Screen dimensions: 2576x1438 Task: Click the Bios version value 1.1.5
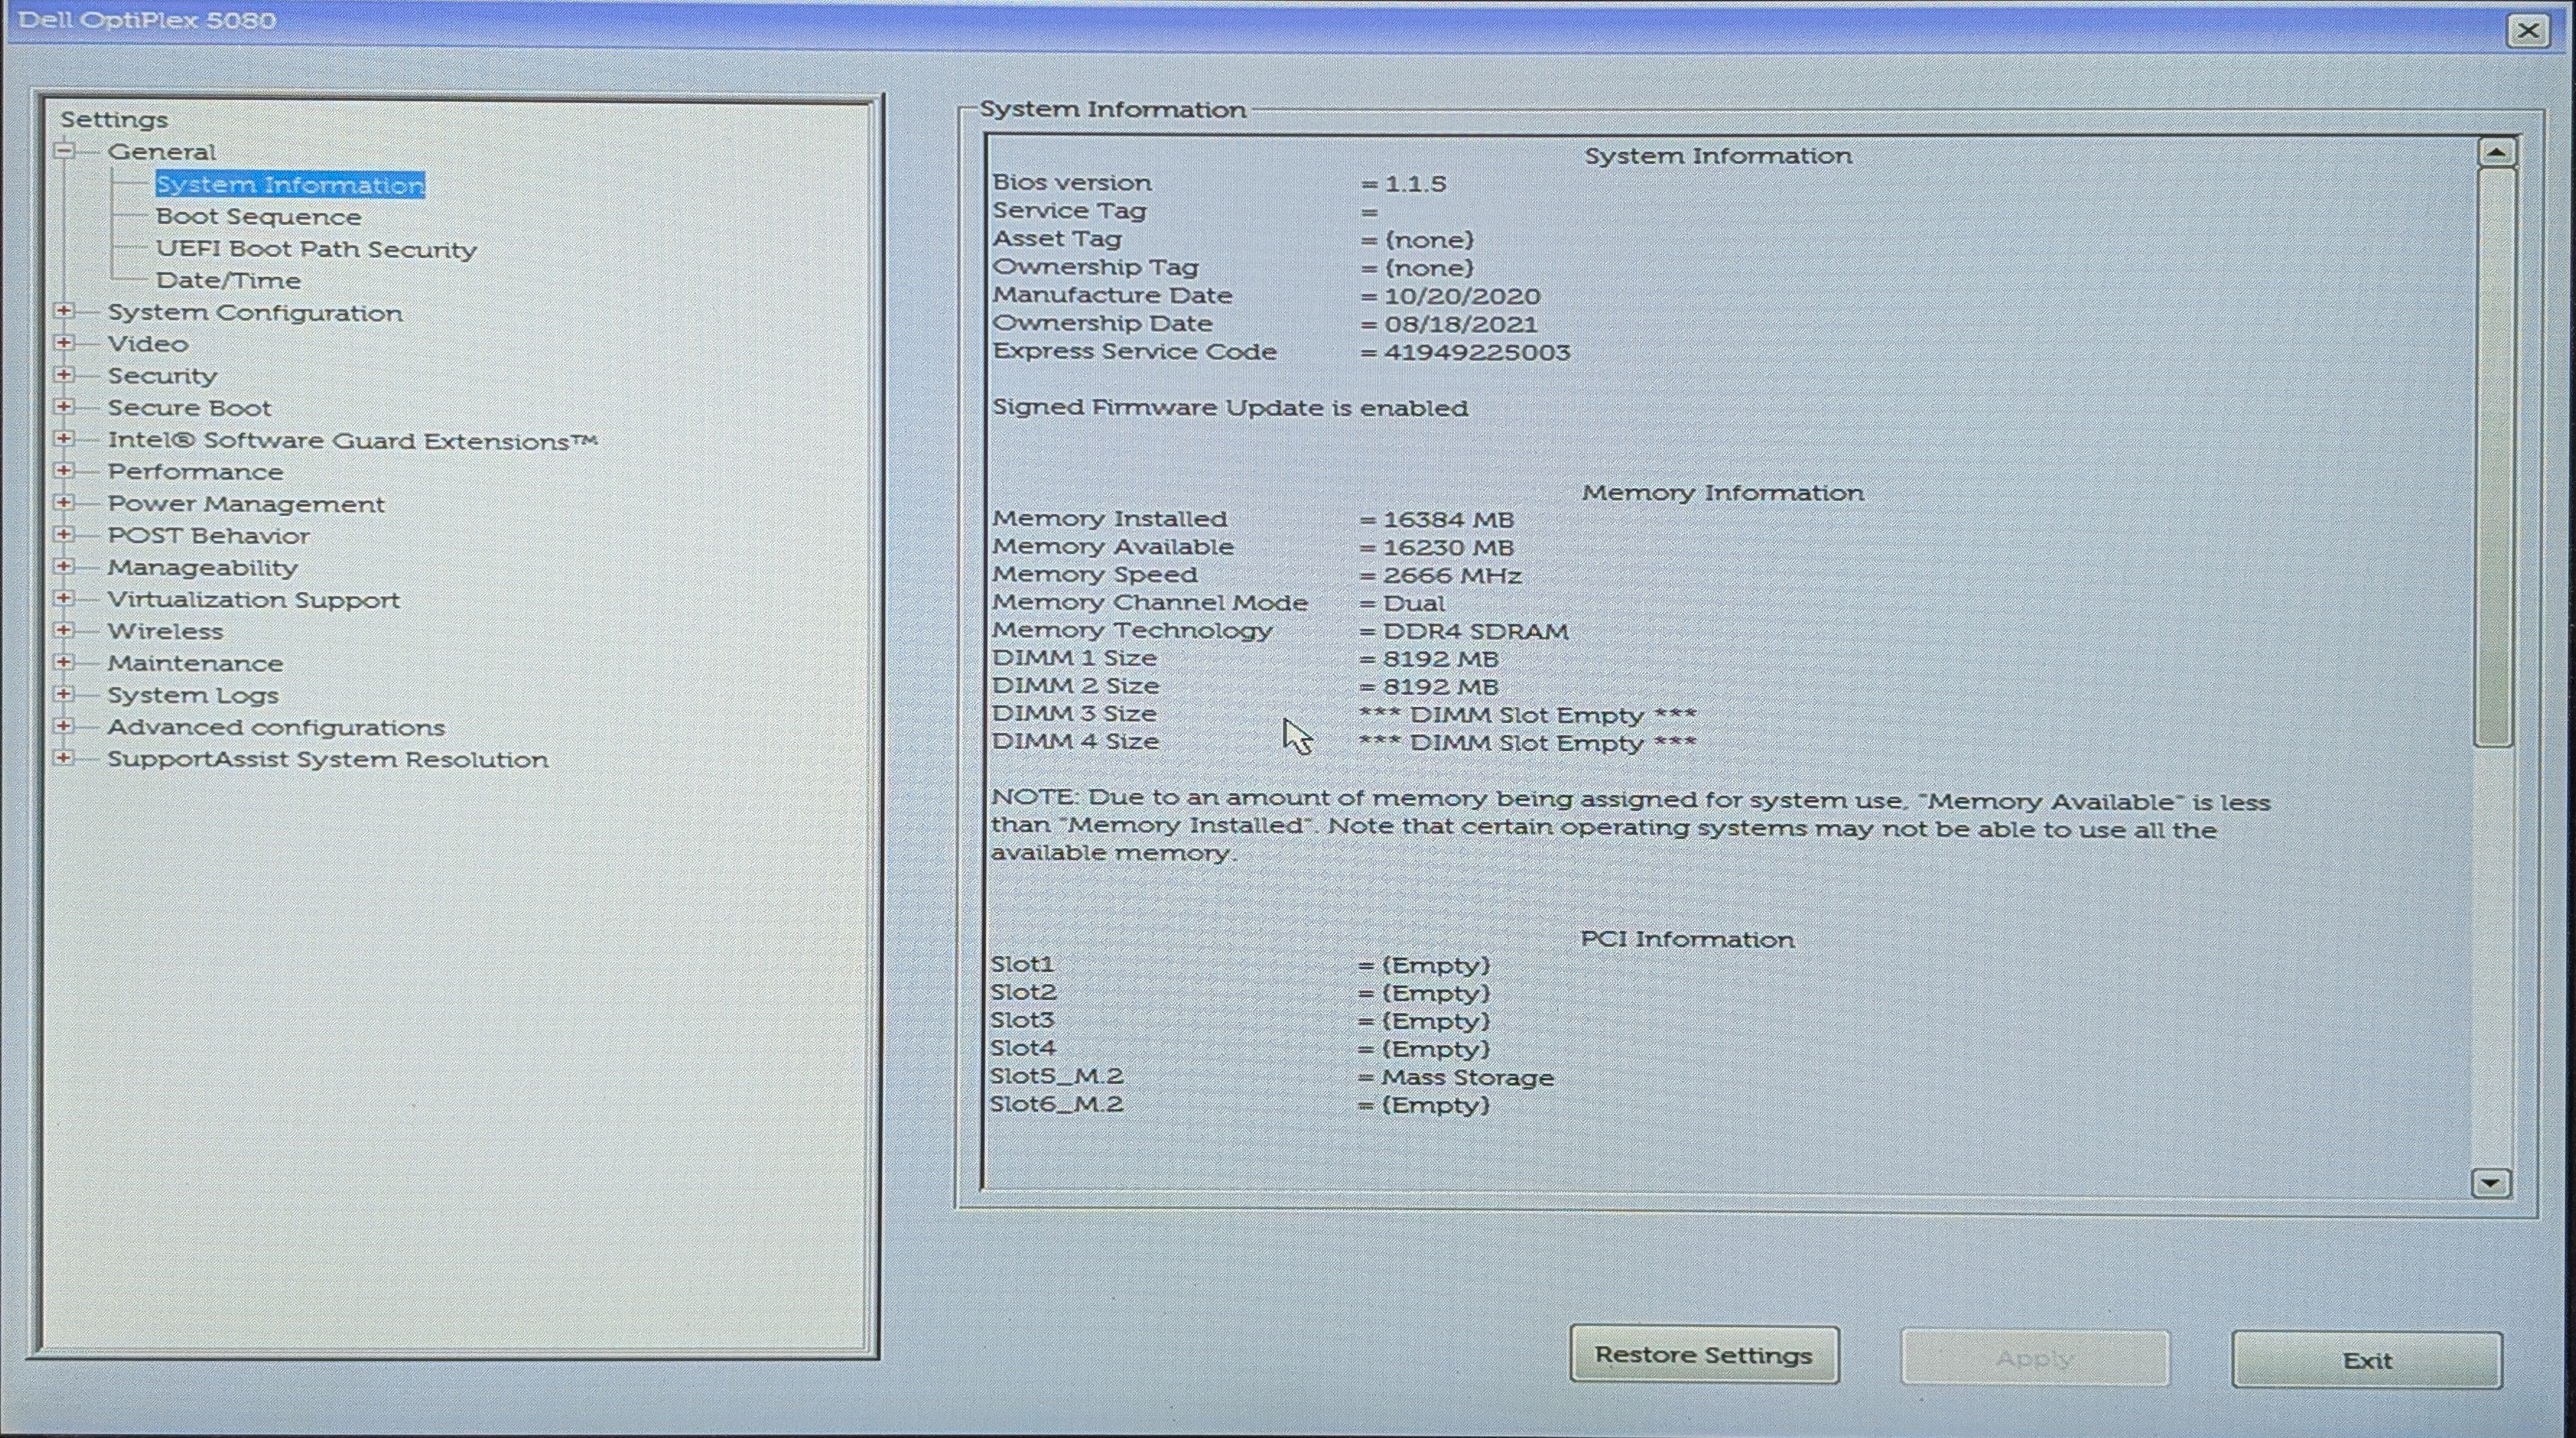pyautogui.click(x=1415, y=184)
